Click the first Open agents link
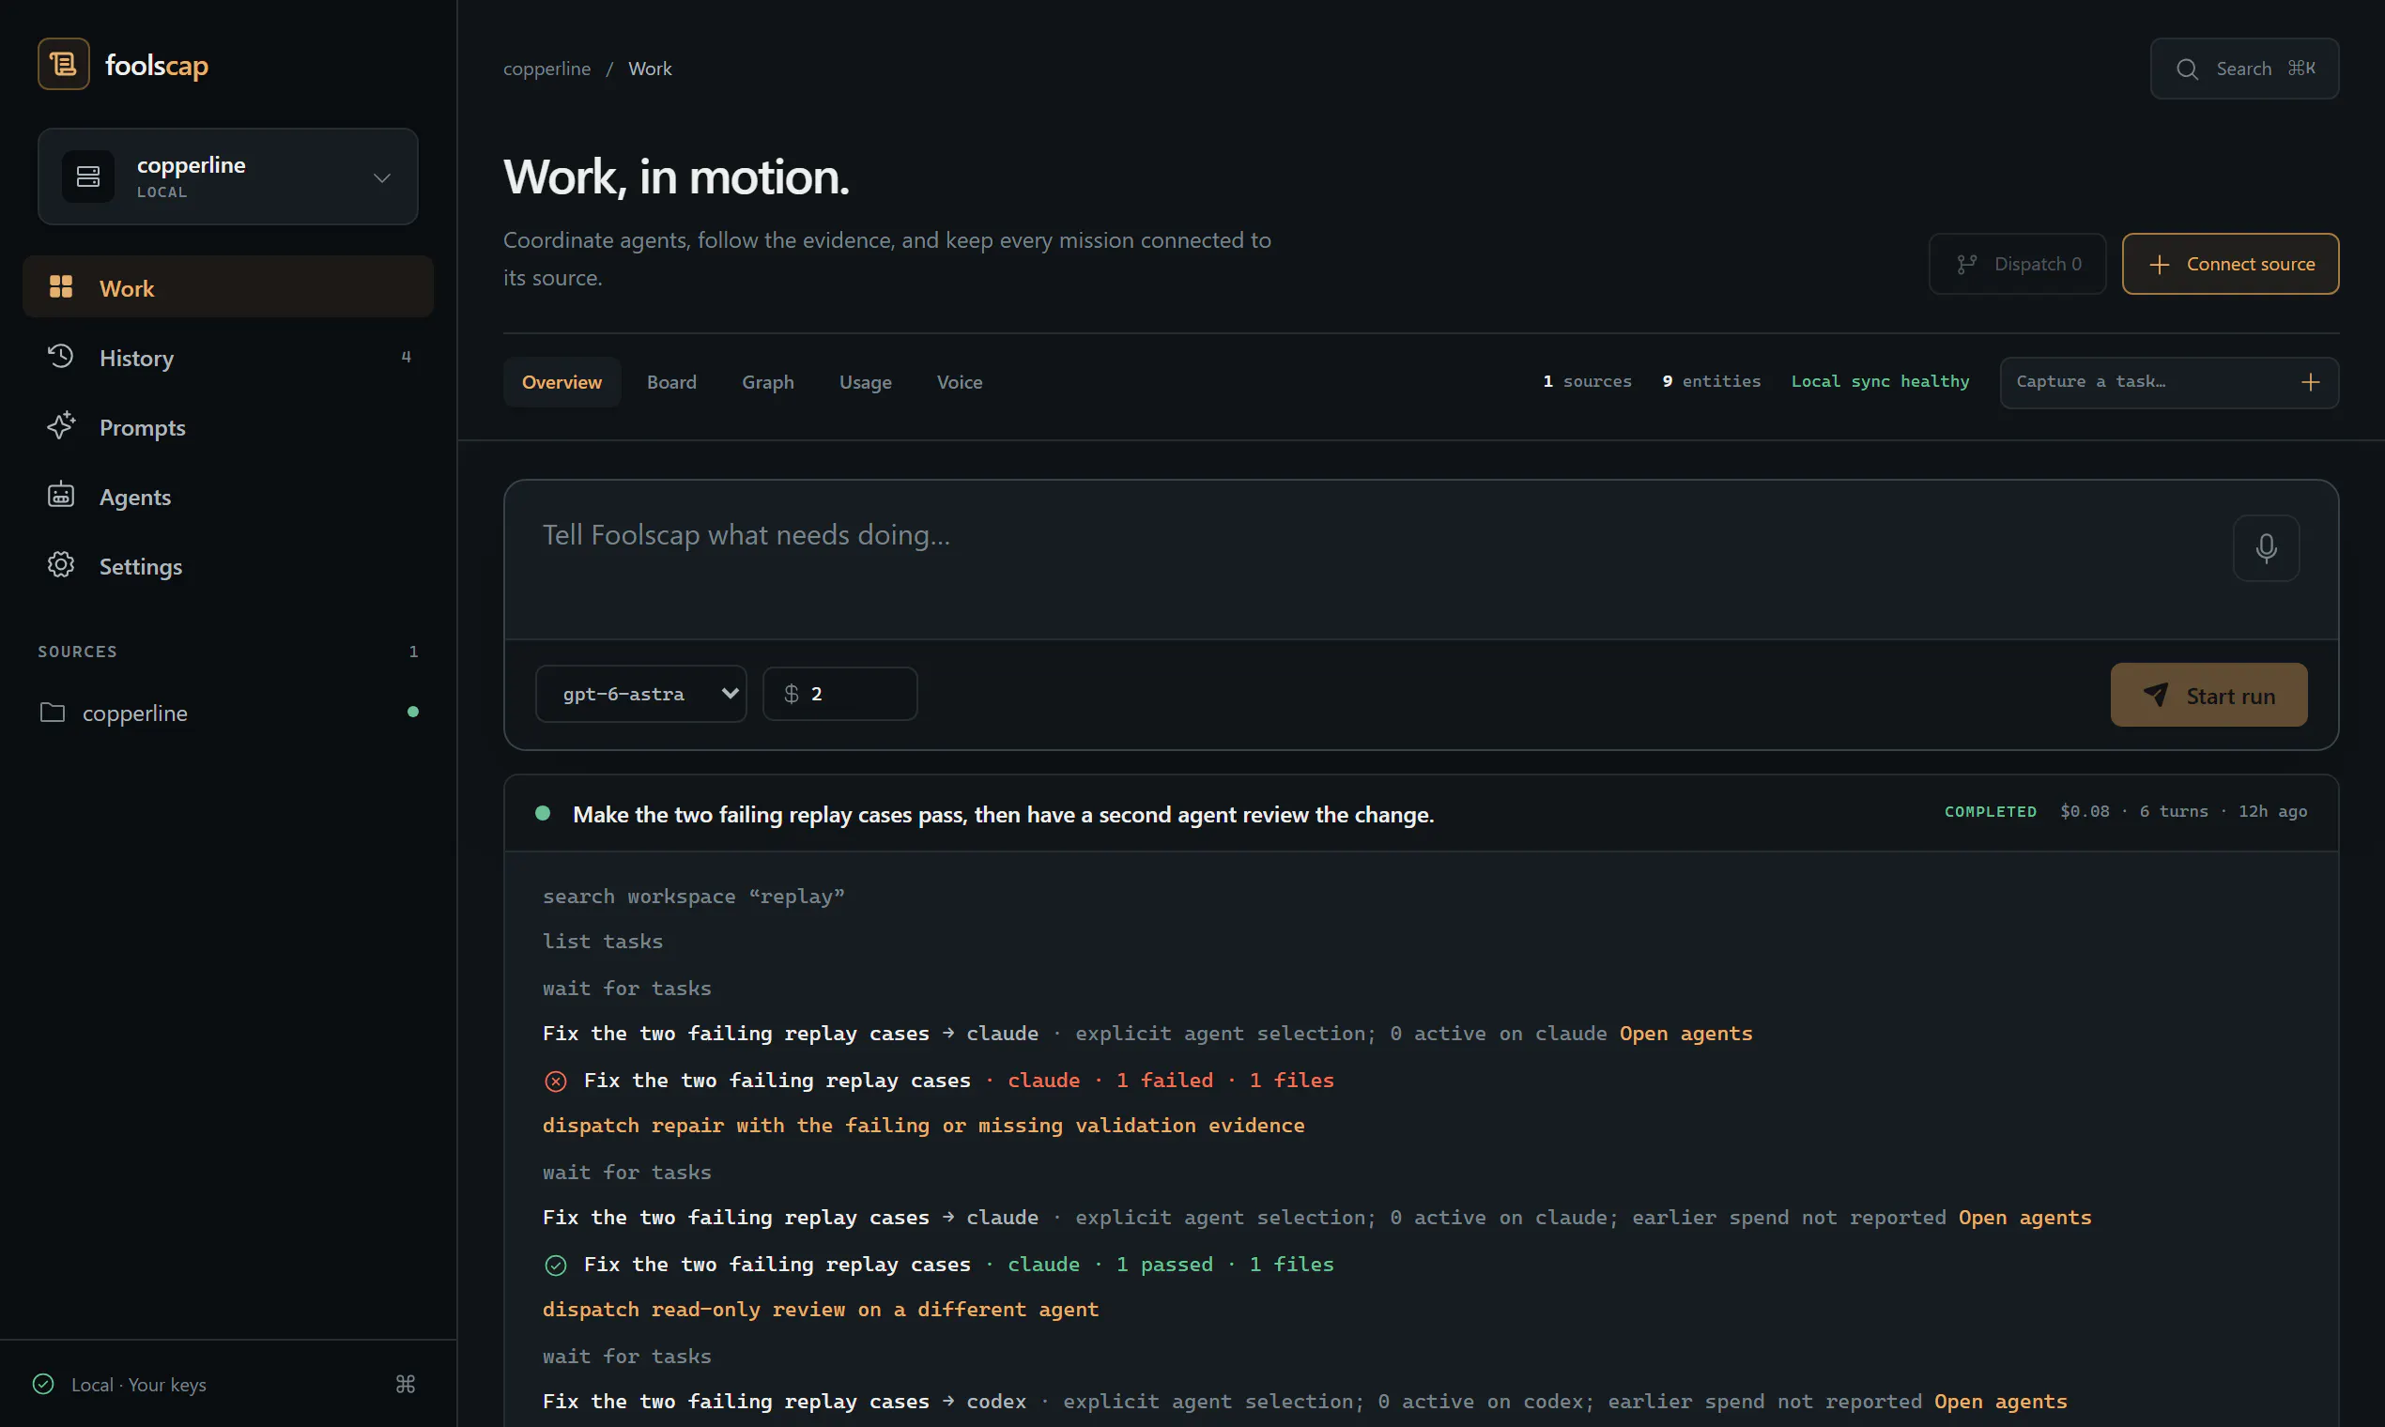This screenshot has height=1427, width=2385. point(1685,1034)
